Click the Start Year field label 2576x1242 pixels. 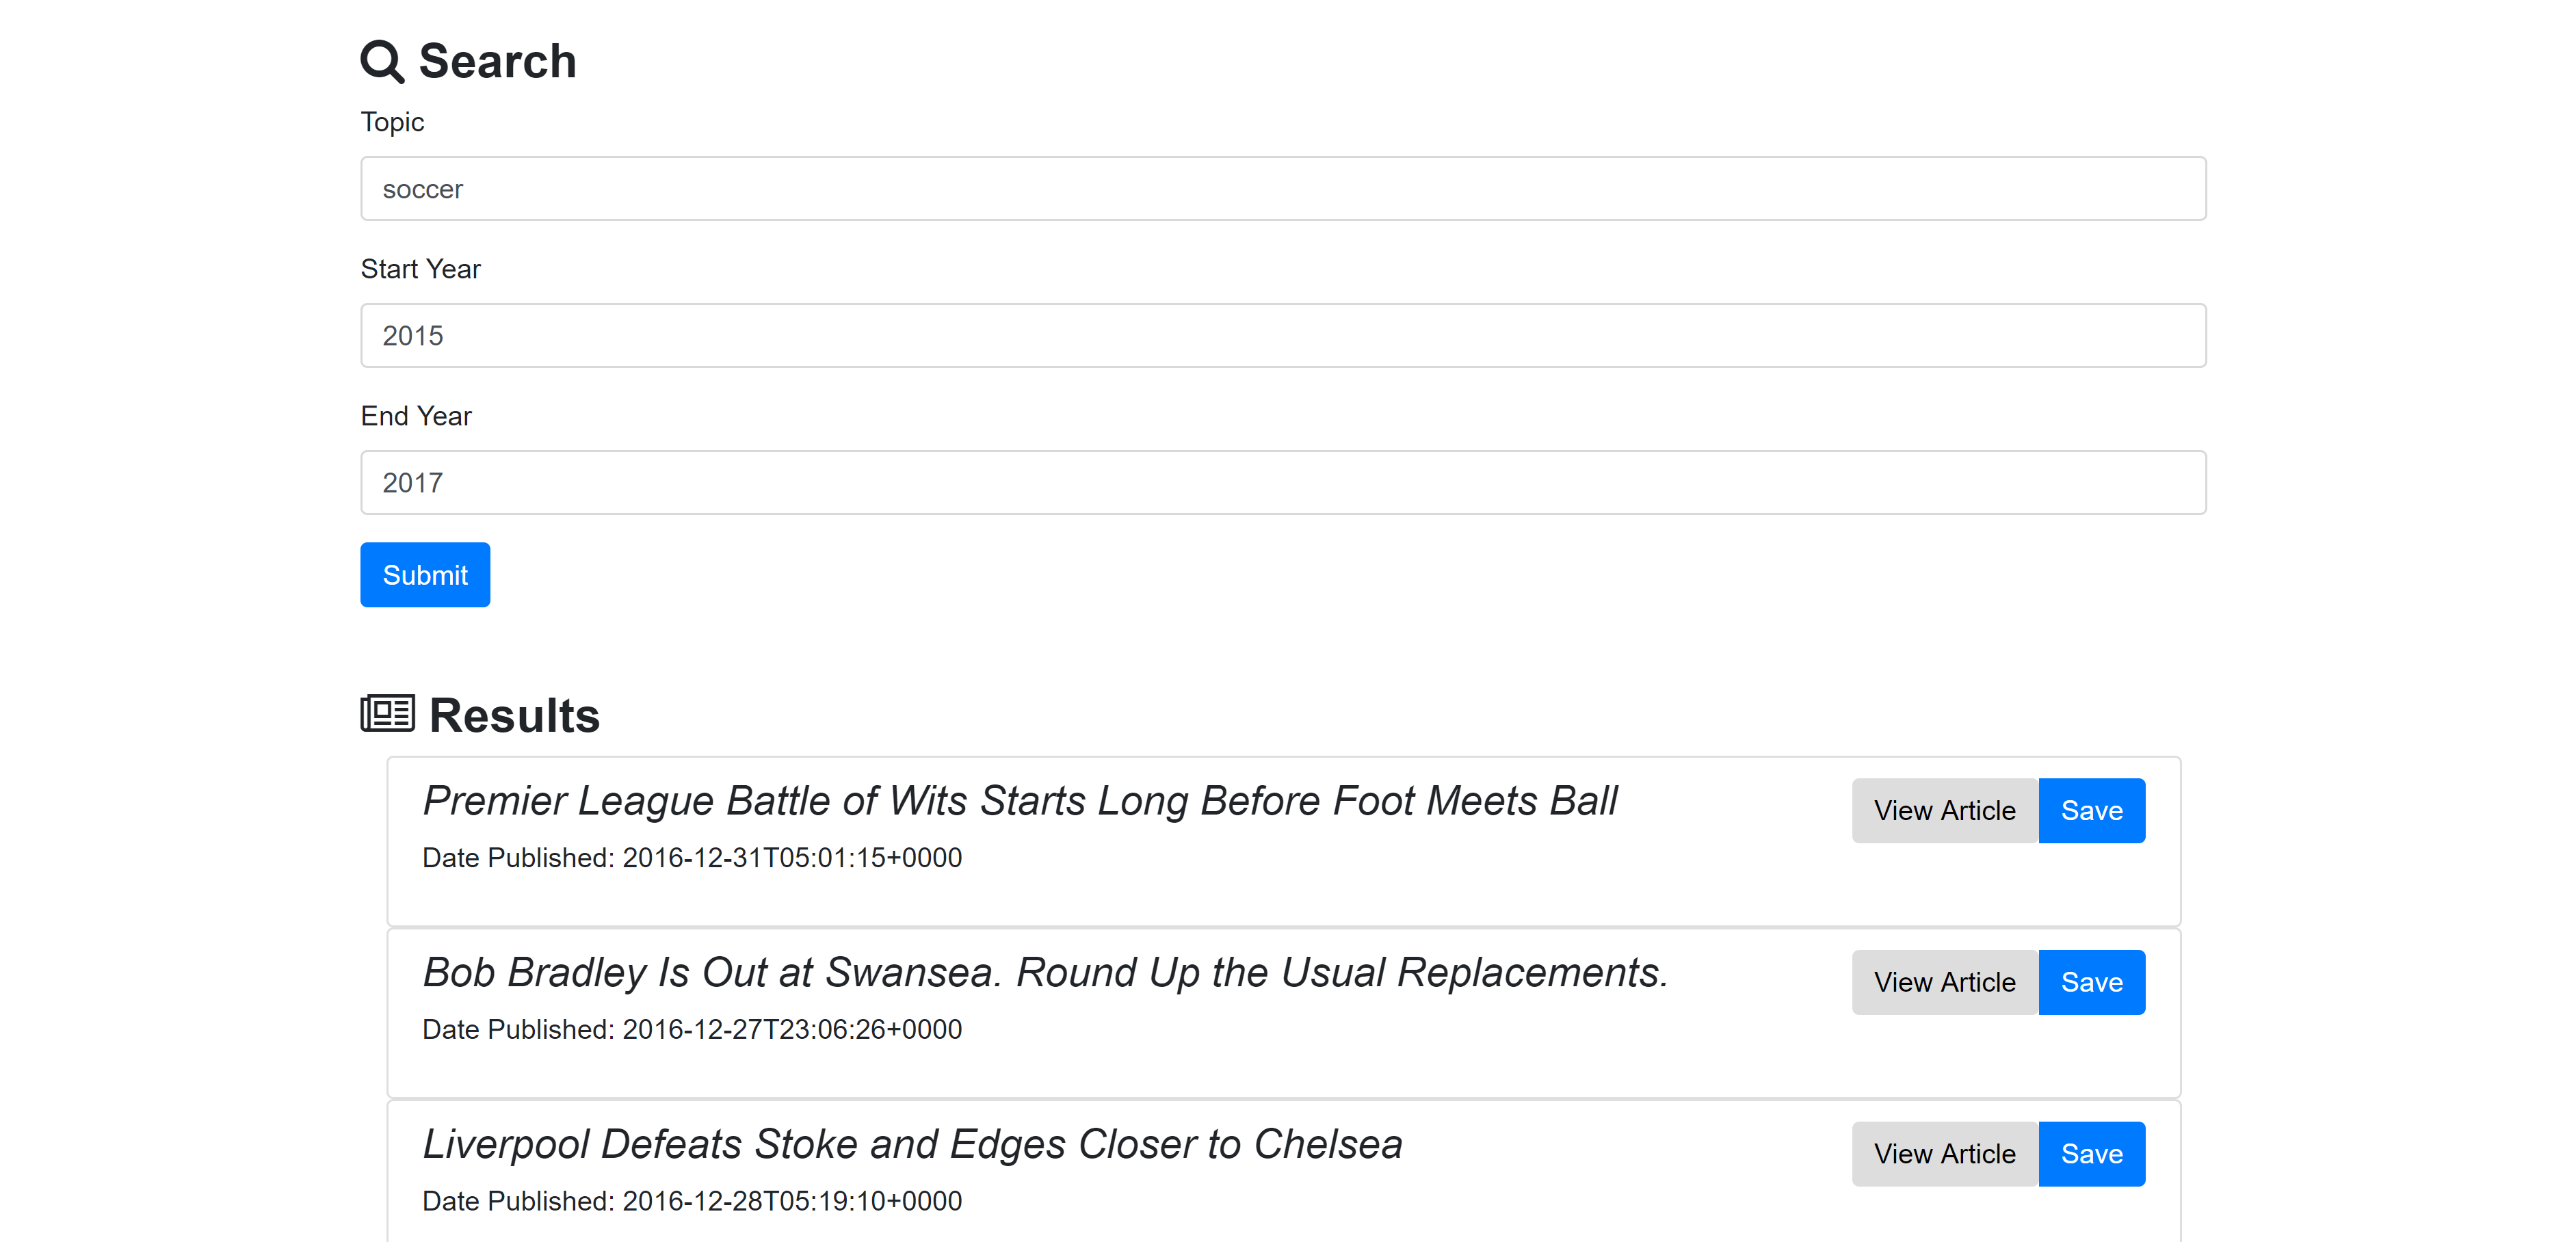[x=420, y=269]
